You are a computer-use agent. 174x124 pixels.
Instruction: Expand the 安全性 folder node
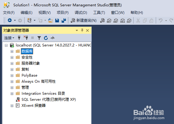click(x=12, y=57)
